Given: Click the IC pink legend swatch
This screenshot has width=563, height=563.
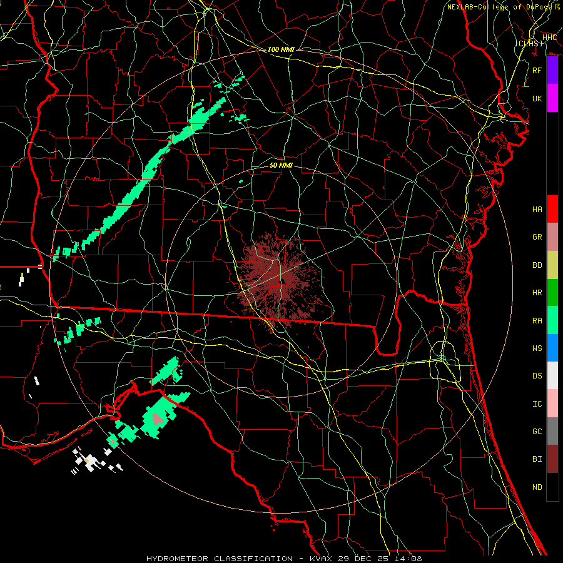Looking at the screenshot, I should point(552,403).
